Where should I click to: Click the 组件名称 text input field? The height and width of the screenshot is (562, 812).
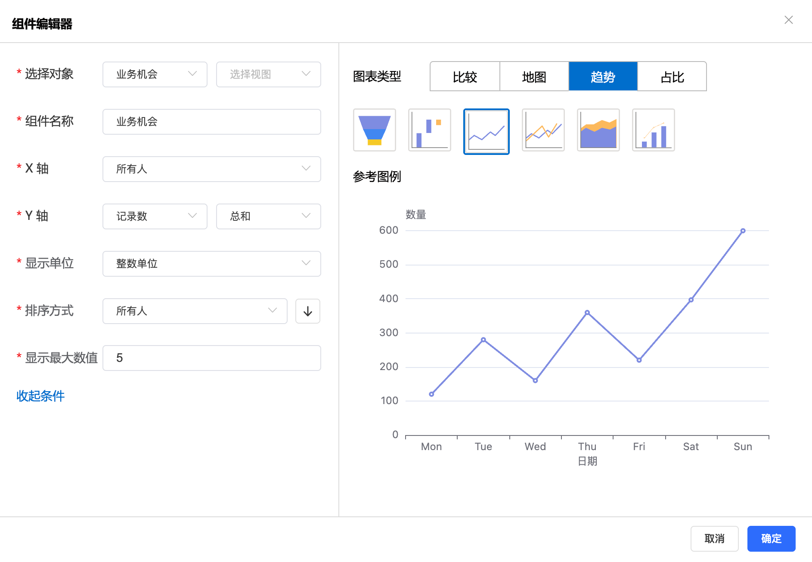tap(211, 122)
